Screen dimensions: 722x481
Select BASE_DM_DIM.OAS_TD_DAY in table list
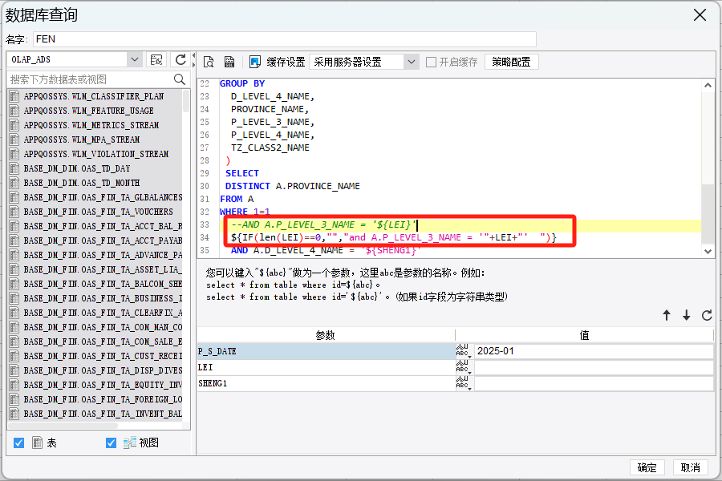tap(76, 168)
